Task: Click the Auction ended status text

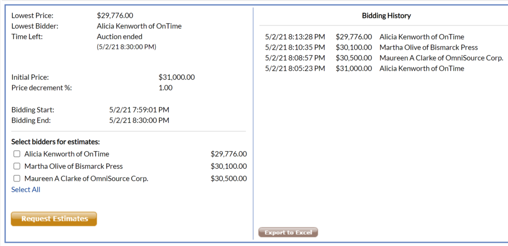Action: coord(120,37)
